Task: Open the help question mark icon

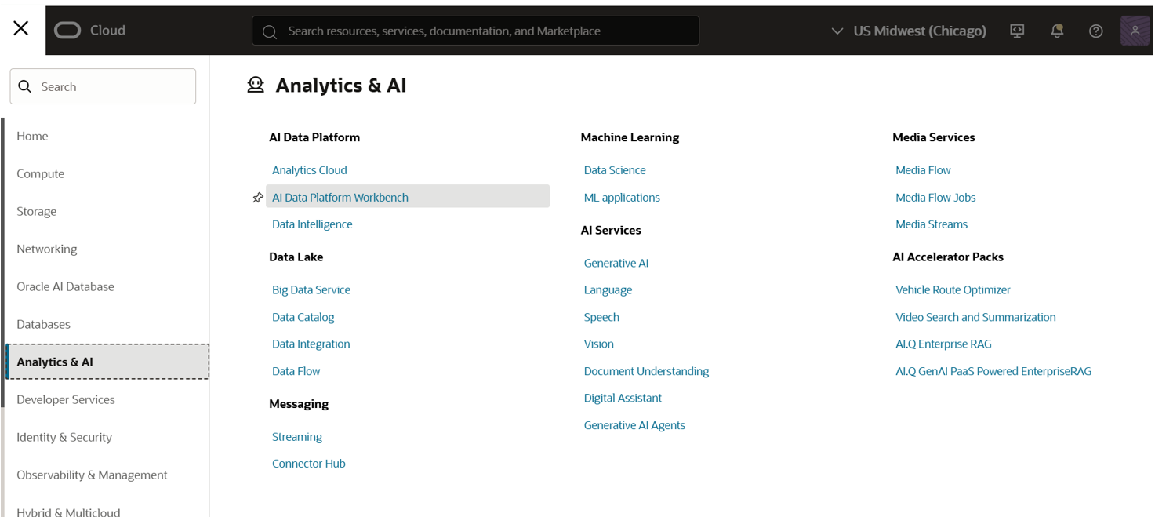Action: [1096, 31]
